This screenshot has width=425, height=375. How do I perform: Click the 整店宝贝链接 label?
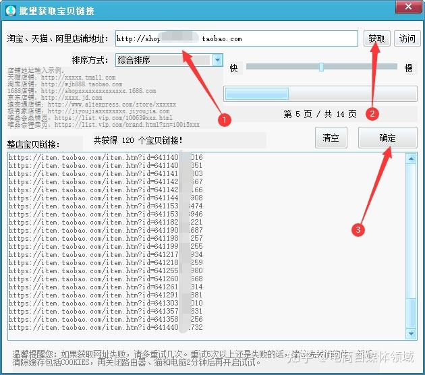click(33, 144)
